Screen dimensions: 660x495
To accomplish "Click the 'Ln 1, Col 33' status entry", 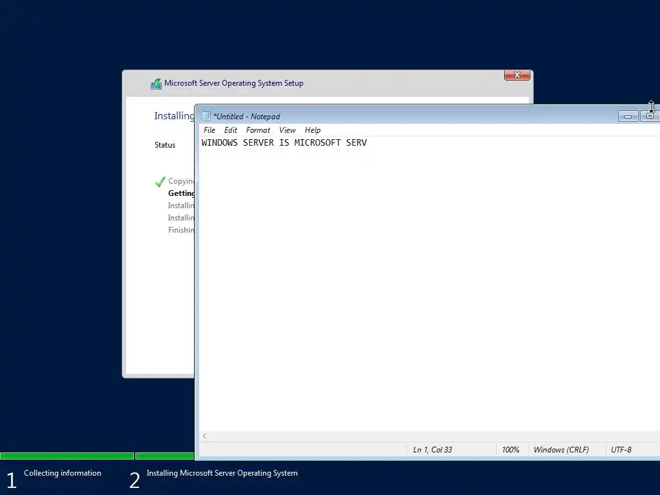I will [432, 449].
